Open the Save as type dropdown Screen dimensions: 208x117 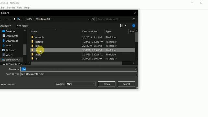[79, 74]
